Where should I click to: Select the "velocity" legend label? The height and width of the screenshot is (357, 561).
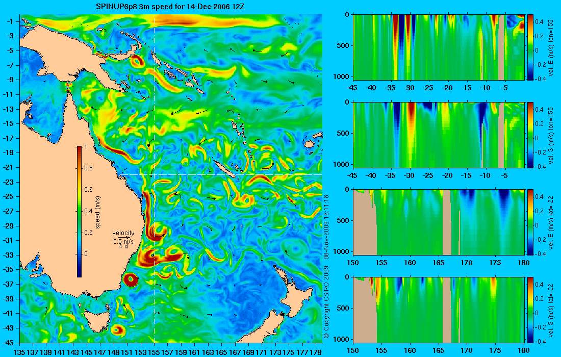tap(123, 233)
